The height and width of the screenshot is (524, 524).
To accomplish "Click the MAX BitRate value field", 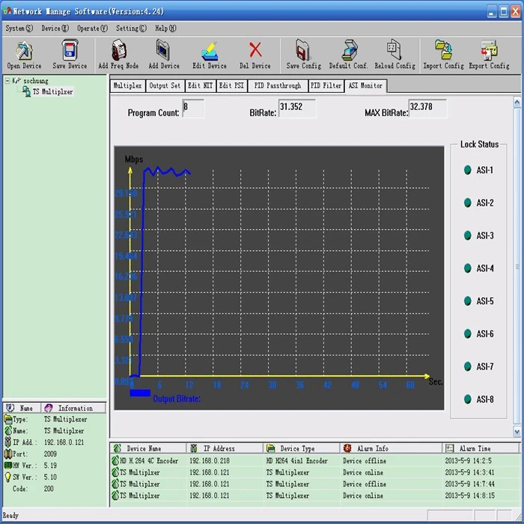I will point(427,109).
